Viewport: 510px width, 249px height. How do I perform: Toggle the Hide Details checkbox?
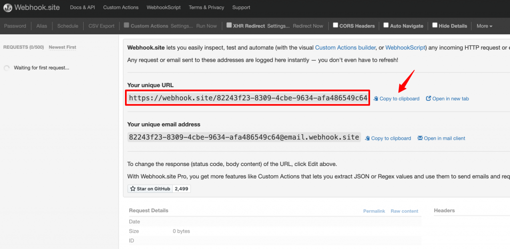[x=434, y=25]
